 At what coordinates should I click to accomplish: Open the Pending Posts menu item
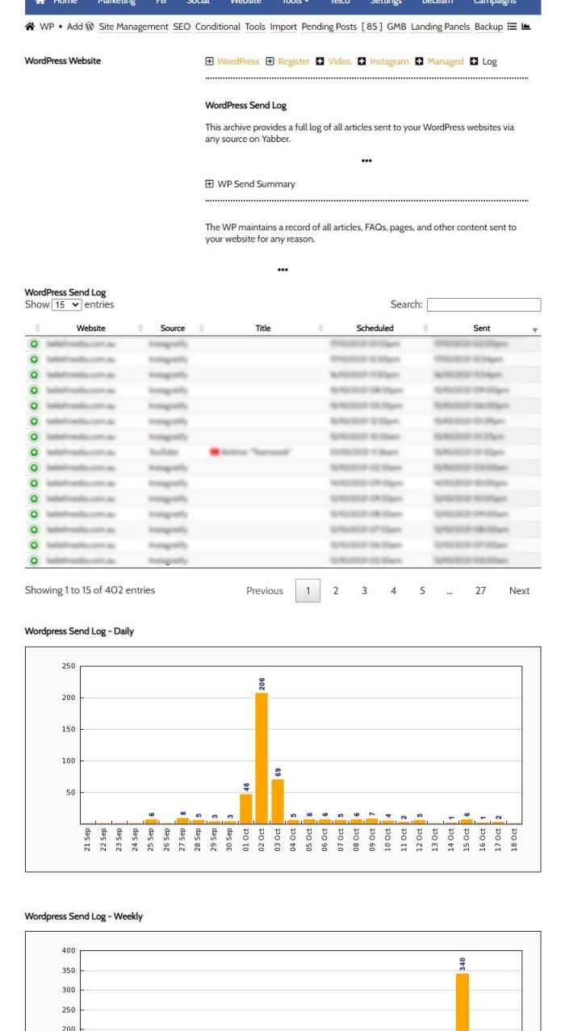329,27
